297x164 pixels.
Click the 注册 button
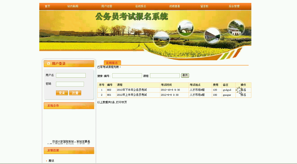[75, 93]
